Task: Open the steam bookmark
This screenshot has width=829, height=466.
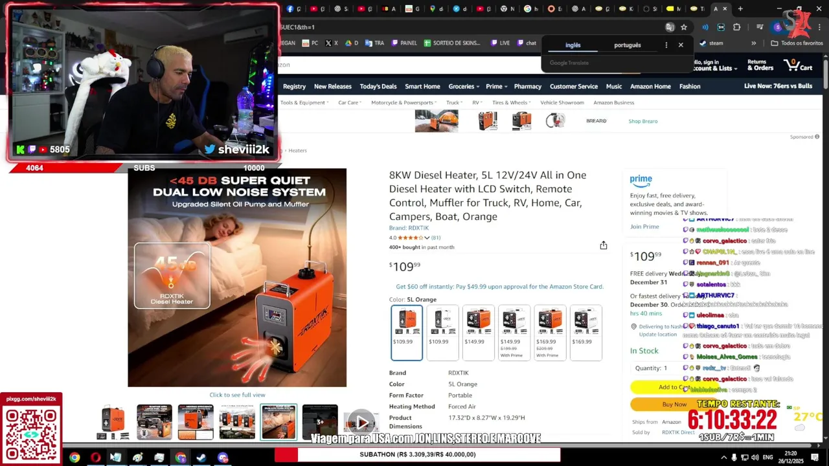Action: (x=710, y=43)
